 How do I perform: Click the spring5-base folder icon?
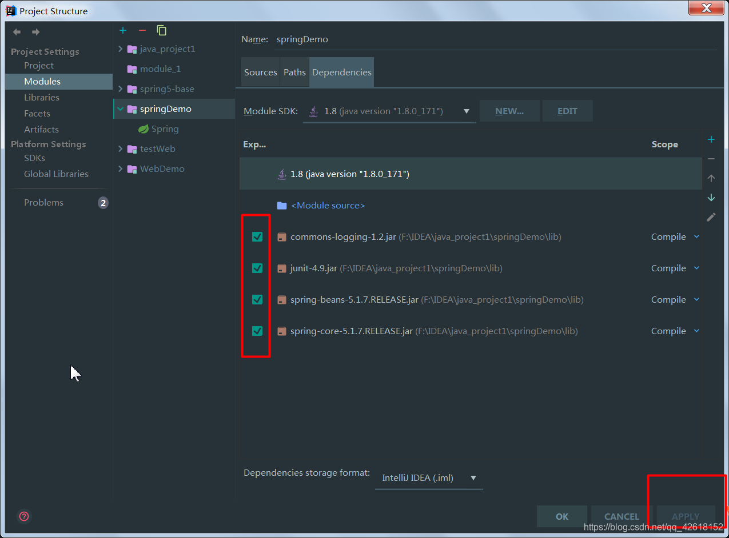[x=132, y=89]
